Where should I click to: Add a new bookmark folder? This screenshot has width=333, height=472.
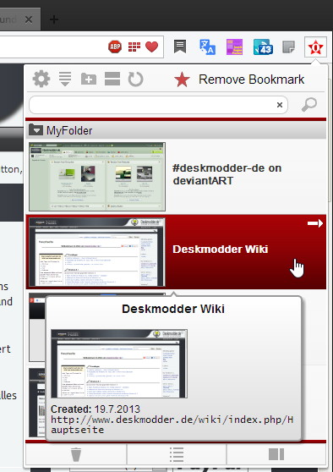point(89,80)
